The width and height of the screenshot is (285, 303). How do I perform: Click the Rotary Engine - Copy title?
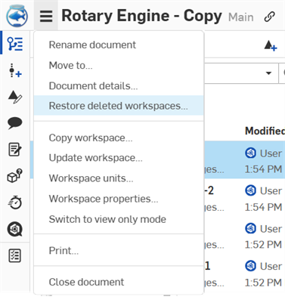click(x=141, y=16)
